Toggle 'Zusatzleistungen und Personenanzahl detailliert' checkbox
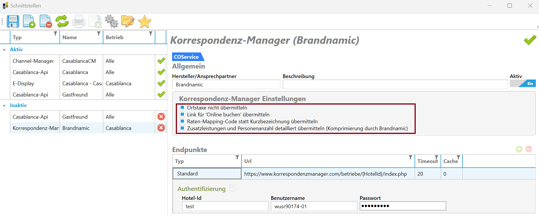 (182, 128)
